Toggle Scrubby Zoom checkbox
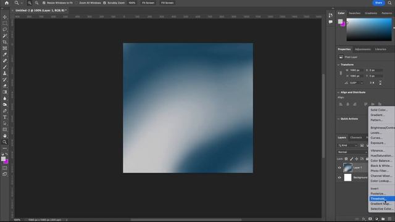The image size is (395, 222). (x=104, y=2)
